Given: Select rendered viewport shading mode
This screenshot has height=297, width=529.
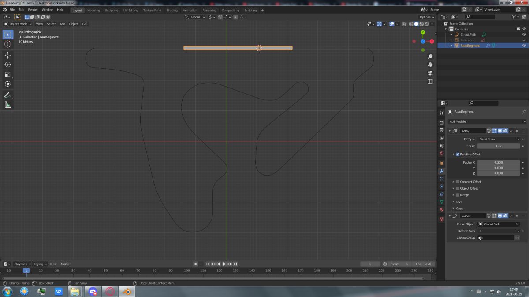Looking at the screenshot, I should coord(427,24).
